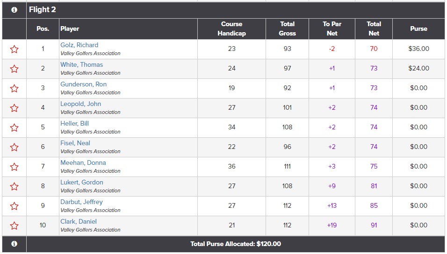Open Heller, Bill player profile
This screenshot has height=254, width=447.
[74, 123]
